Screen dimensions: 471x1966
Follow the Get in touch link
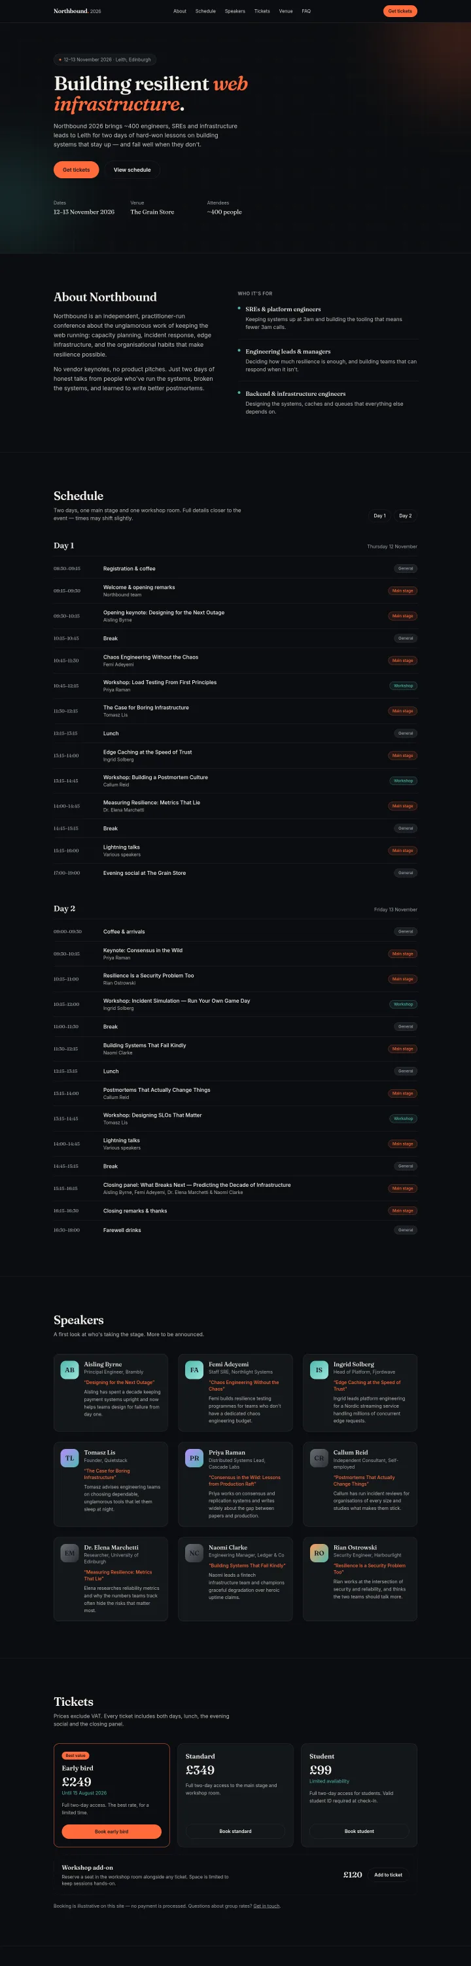click(267, 1906)
